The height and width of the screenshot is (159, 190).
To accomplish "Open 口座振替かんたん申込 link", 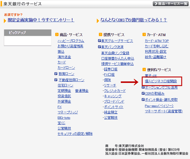I will 118,58.
